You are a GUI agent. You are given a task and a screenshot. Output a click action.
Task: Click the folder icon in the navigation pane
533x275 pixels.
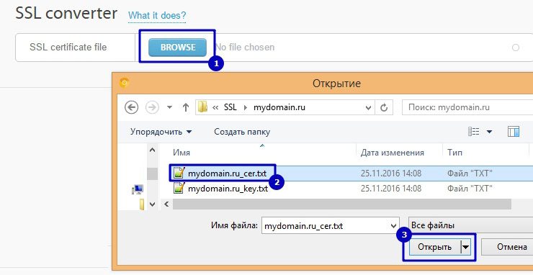pyautogui.click(x=142, y=204)
